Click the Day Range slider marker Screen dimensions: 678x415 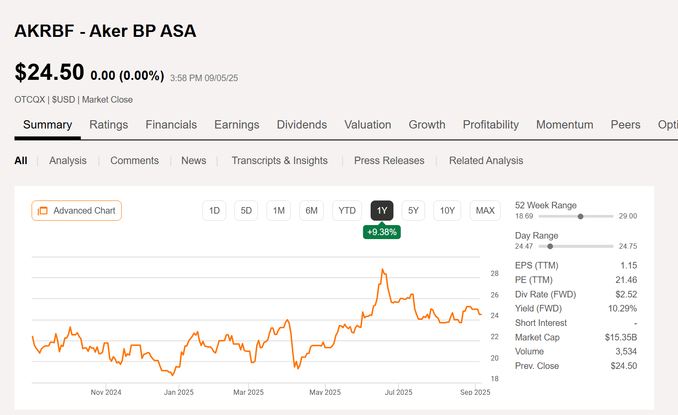[550, 247]
